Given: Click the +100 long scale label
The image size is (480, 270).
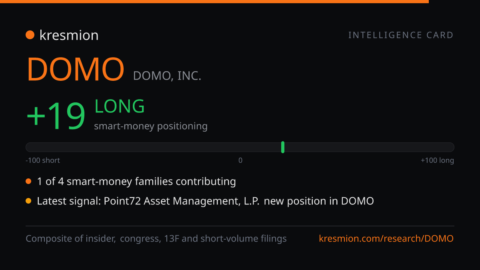Looking at the screenshot, I should [437, 160].
